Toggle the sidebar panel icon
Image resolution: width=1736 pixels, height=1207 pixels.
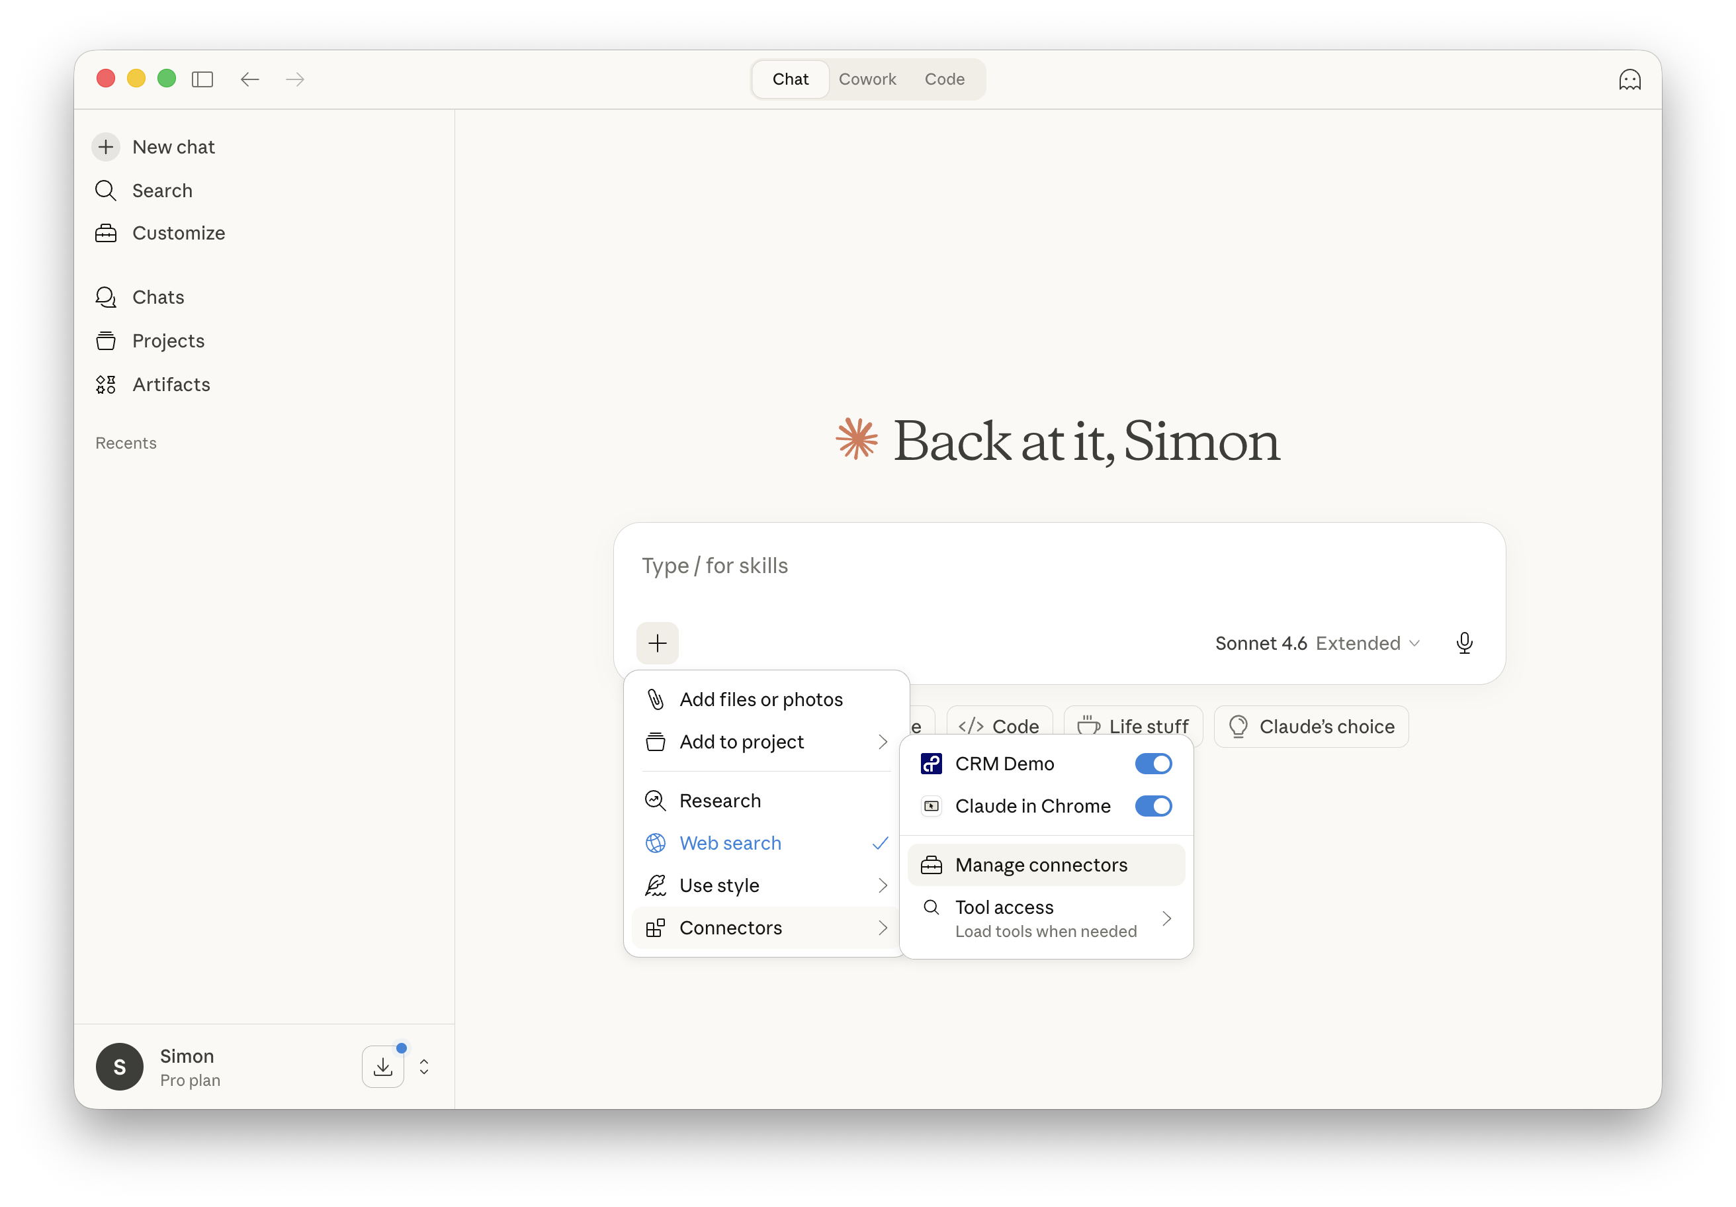point(202,79)
